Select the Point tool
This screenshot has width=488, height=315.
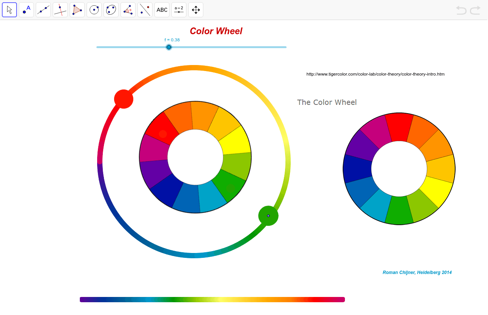pyautogui.click(x=26, y=9)
